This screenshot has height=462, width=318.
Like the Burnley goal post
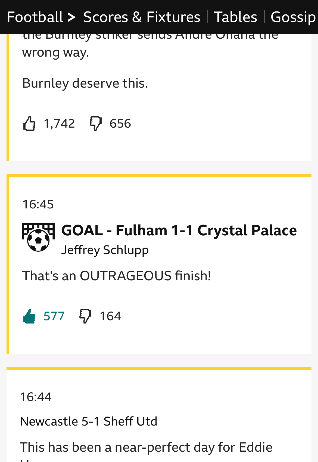pyautogui.click(x=29, y=124)
